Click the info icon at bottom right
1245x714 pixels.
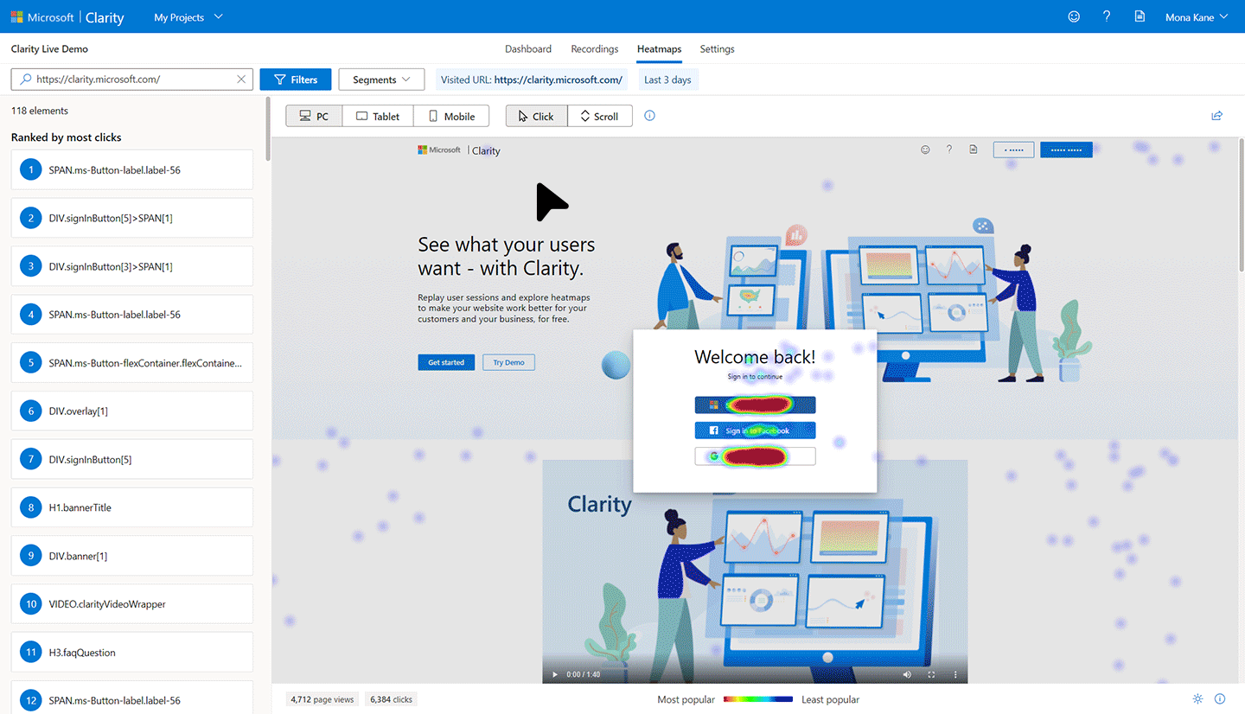click(x=1220, y=698)
